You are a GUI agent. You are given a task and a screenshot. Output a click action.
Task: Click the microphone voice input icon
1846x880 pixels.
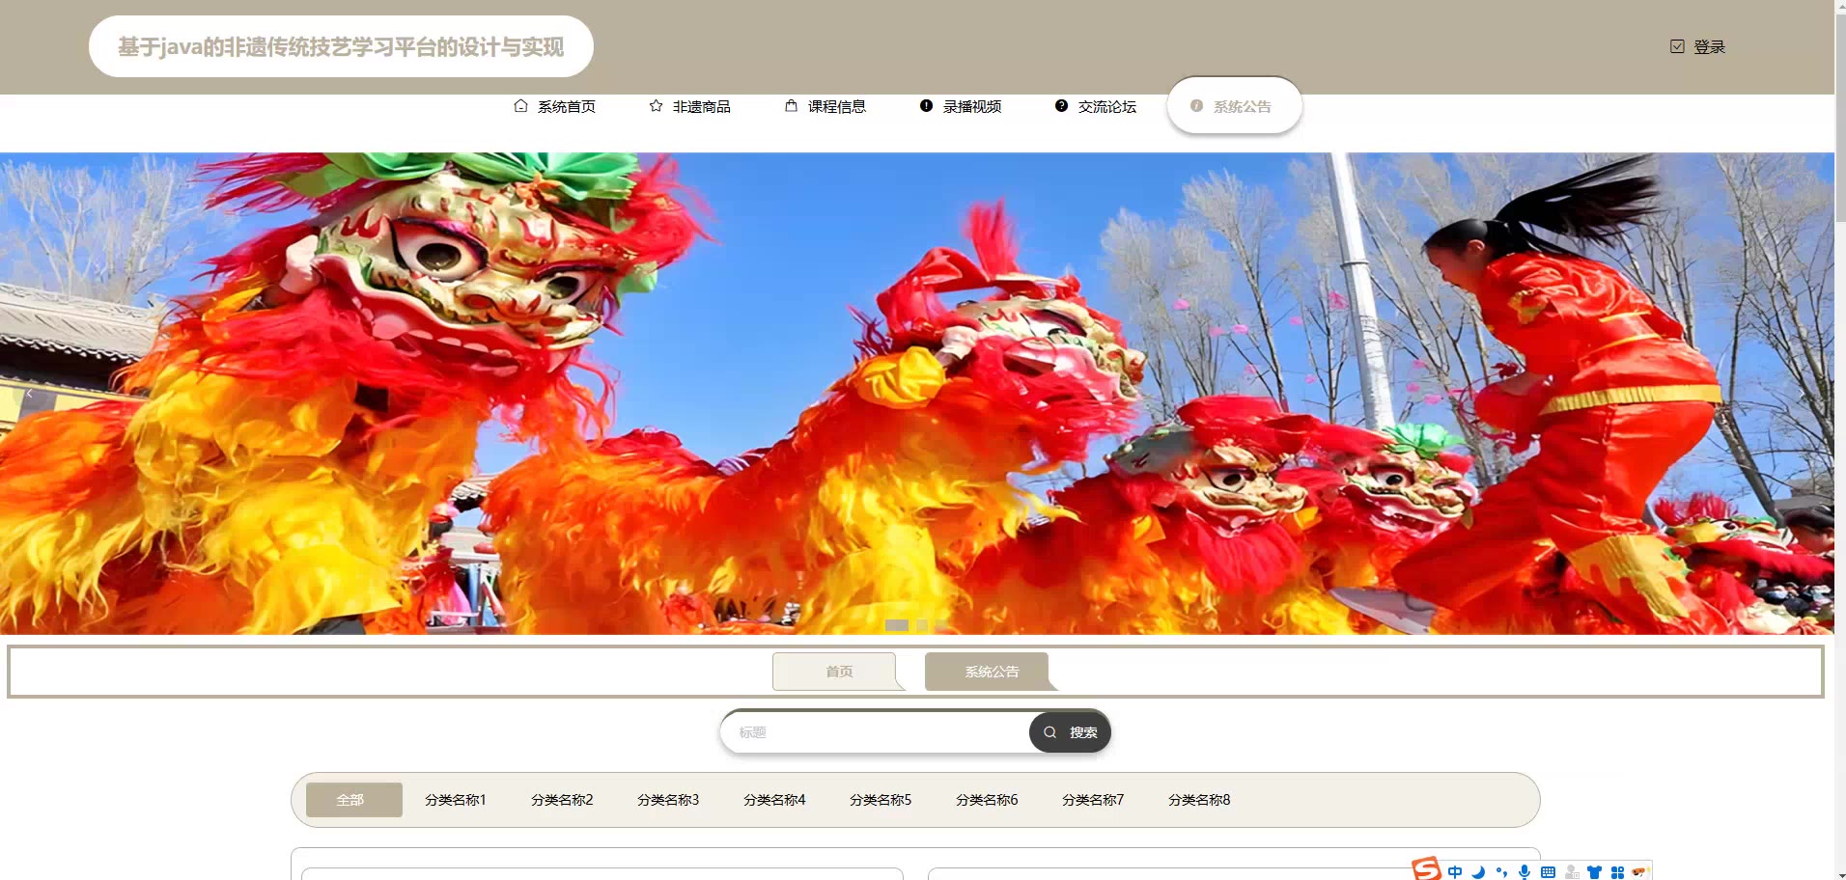1524,872
